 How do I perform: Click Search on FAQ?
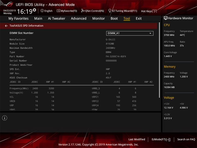pos(186,140)
